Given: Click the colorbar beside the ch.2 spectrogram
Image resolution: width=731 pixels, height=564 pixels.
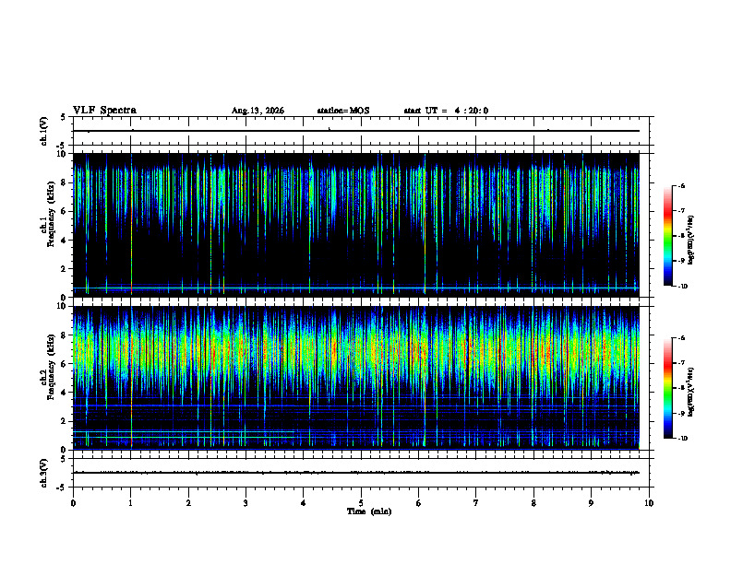Looking at the screenshot, I should tap(667, 388).
